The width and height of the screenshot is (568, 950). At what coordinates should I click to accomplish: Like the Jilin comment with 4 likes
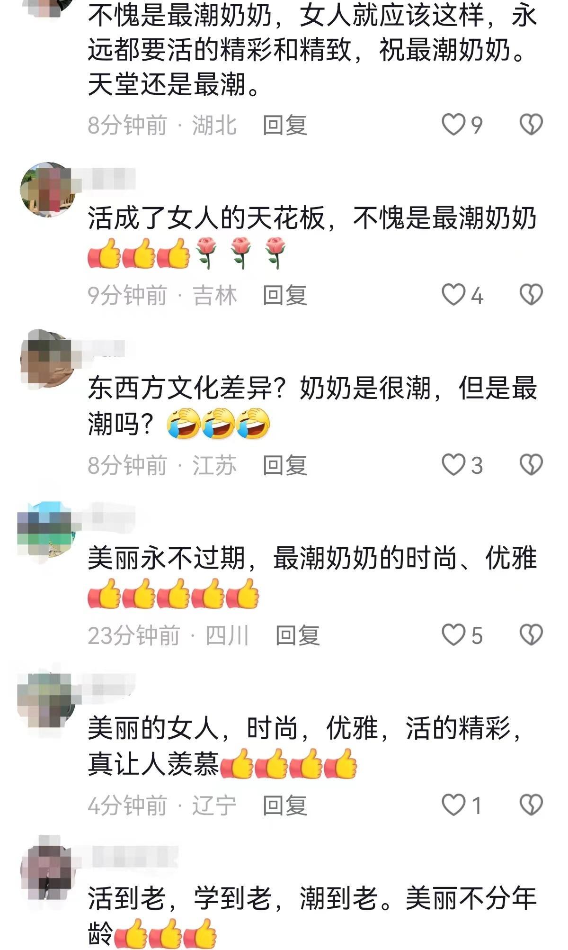[x=453, y=295]
